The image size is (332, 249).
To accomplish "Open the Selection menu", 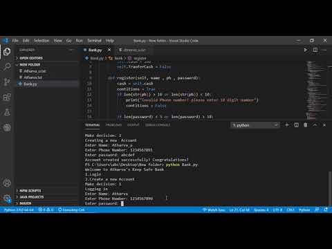I will [41, 41].
